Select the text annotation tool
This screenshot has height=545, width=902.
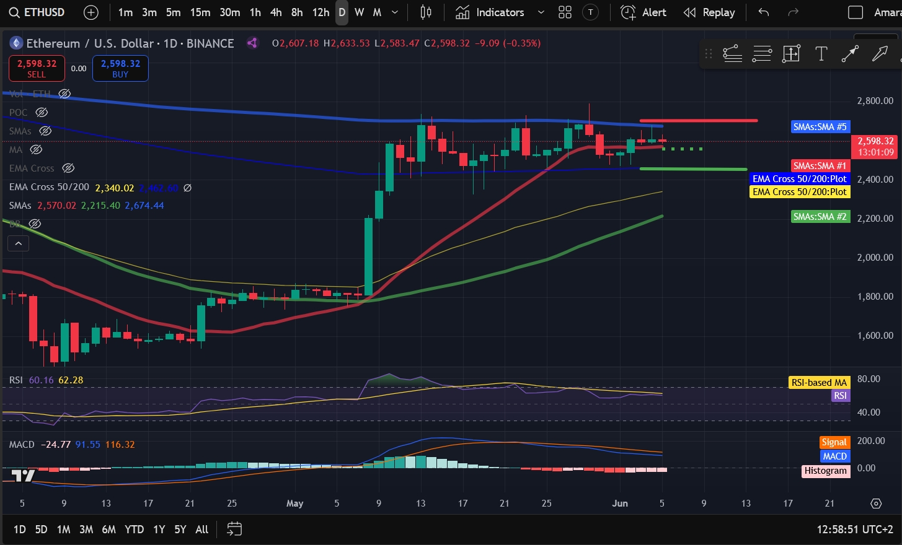(x=821, y=54)
